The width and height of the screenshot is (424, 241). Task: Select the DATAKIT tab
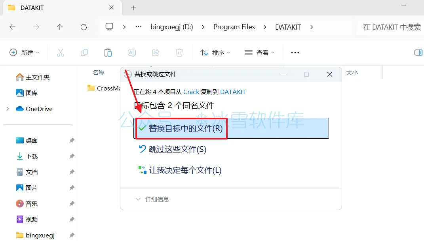pyautogui.click(x=62, y=8)
